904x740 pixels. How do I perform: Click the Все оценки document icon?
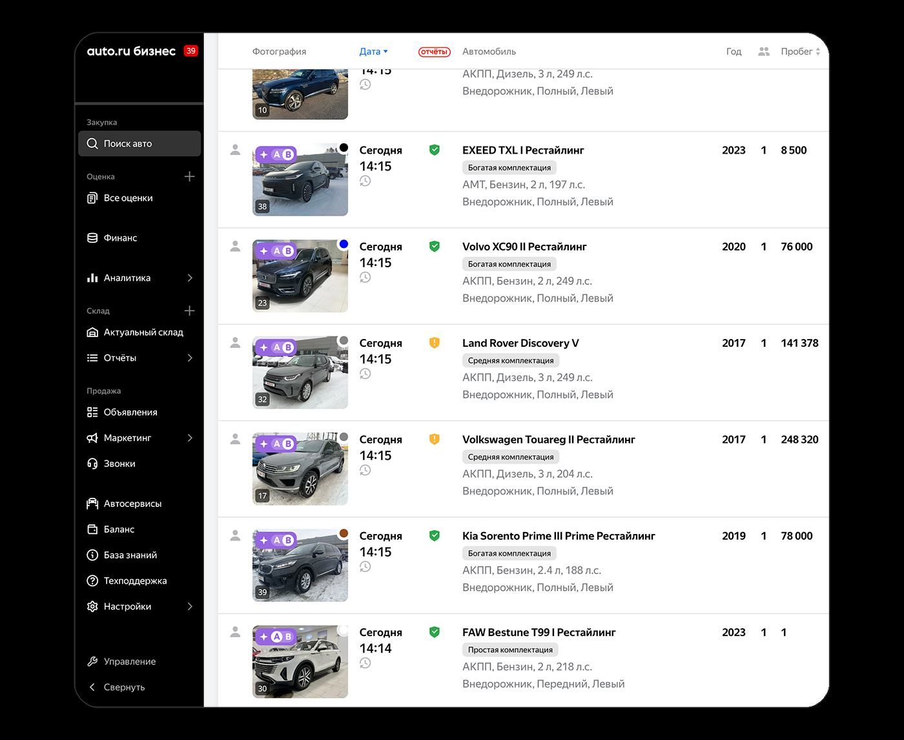coord(92,198)
